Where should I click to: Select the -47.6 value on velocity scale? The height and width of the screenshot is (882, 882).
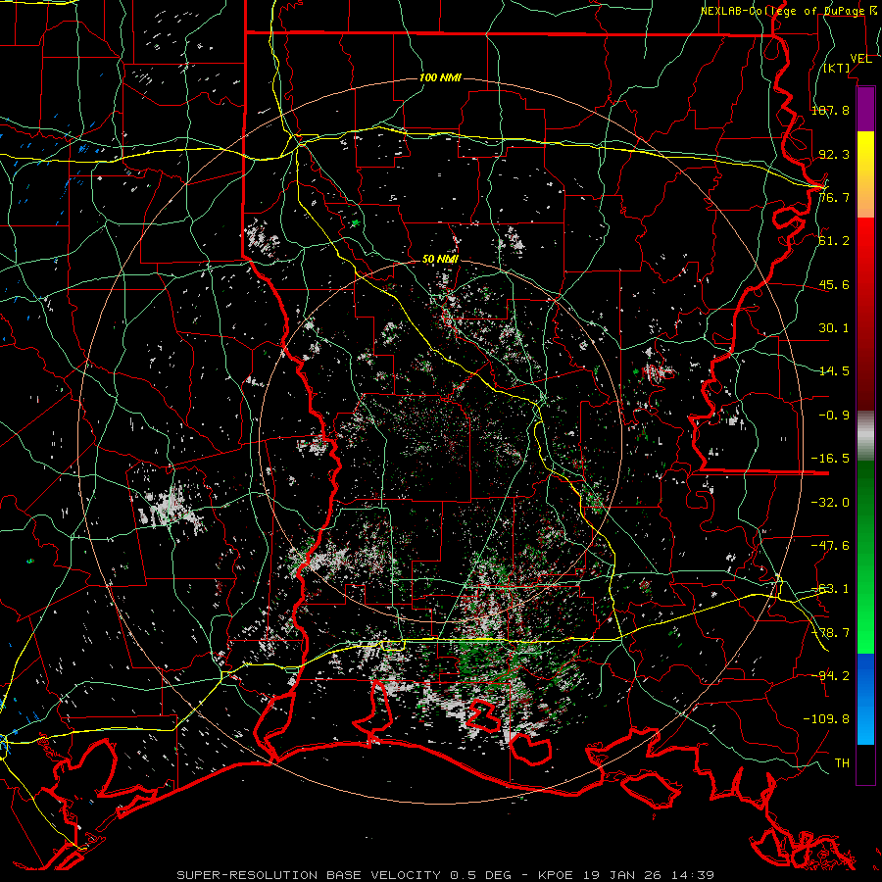830,546
